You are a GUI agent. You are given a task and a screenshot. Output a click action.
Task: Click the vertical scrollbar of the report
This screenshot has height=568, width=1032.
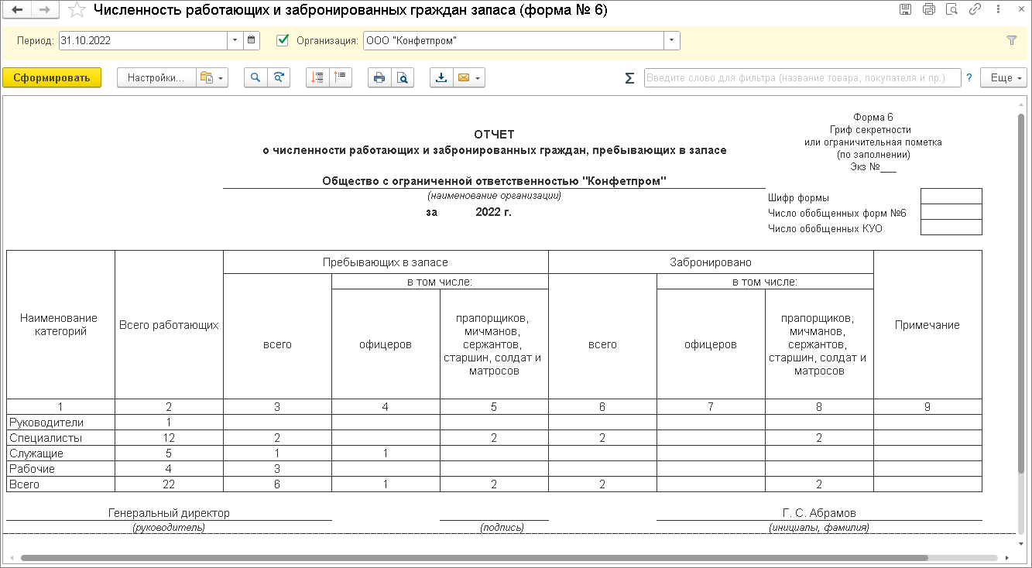1021,294
